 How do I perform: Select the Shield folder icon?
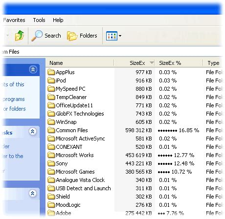51,197
